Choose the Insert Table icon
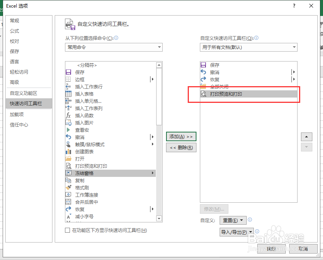This screenshot has height=260, width=323. point(68,94)
